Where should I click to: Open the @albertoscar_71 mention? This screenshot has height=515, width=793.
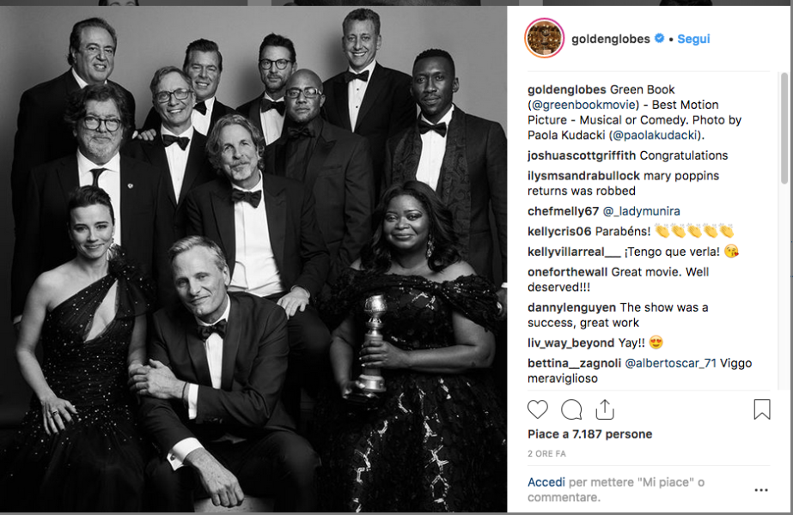point(671,363)
